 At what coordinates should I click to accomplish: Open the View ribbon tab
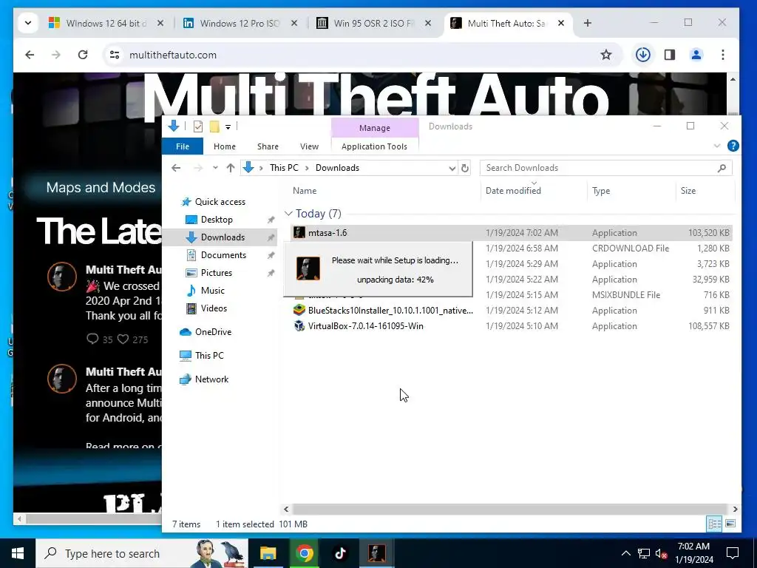tap(309, 146)
